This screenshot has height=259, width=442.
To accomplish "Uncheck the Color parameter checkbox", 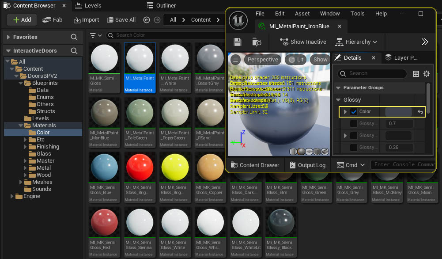I will coord(354,112).
